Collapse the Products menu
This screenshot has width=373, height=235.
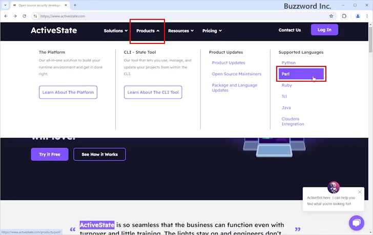pos(148,31)
